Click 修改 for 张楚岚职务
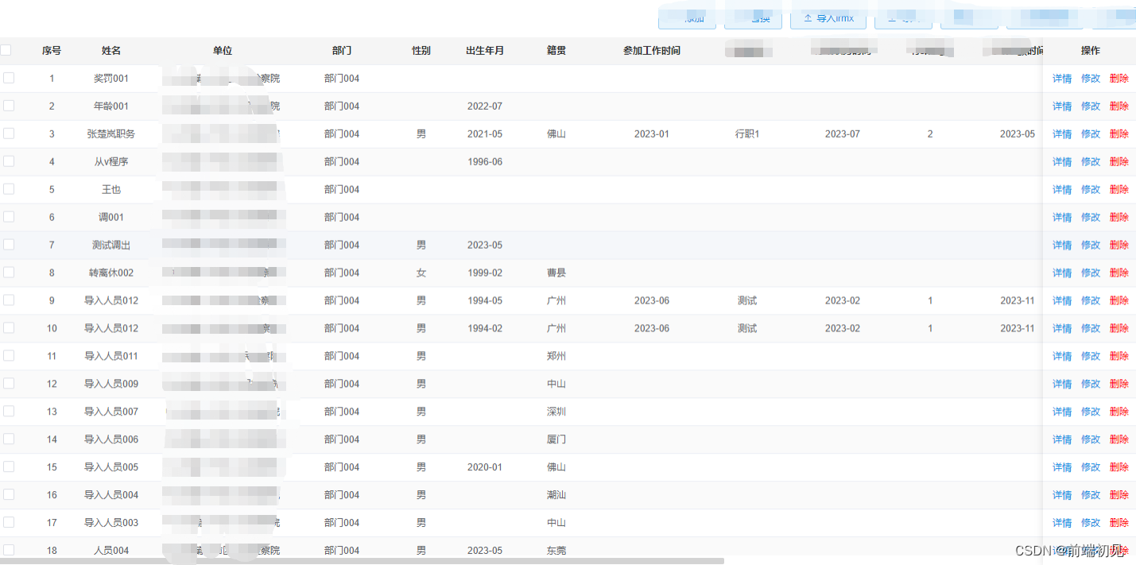Viewport: 1136px width, 565px height. click(1091, 134)
